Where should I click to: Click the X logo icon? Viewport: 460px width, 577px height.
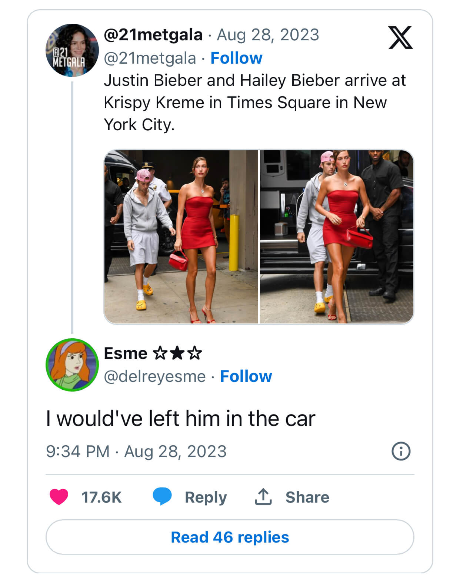[x=400, y=38]
